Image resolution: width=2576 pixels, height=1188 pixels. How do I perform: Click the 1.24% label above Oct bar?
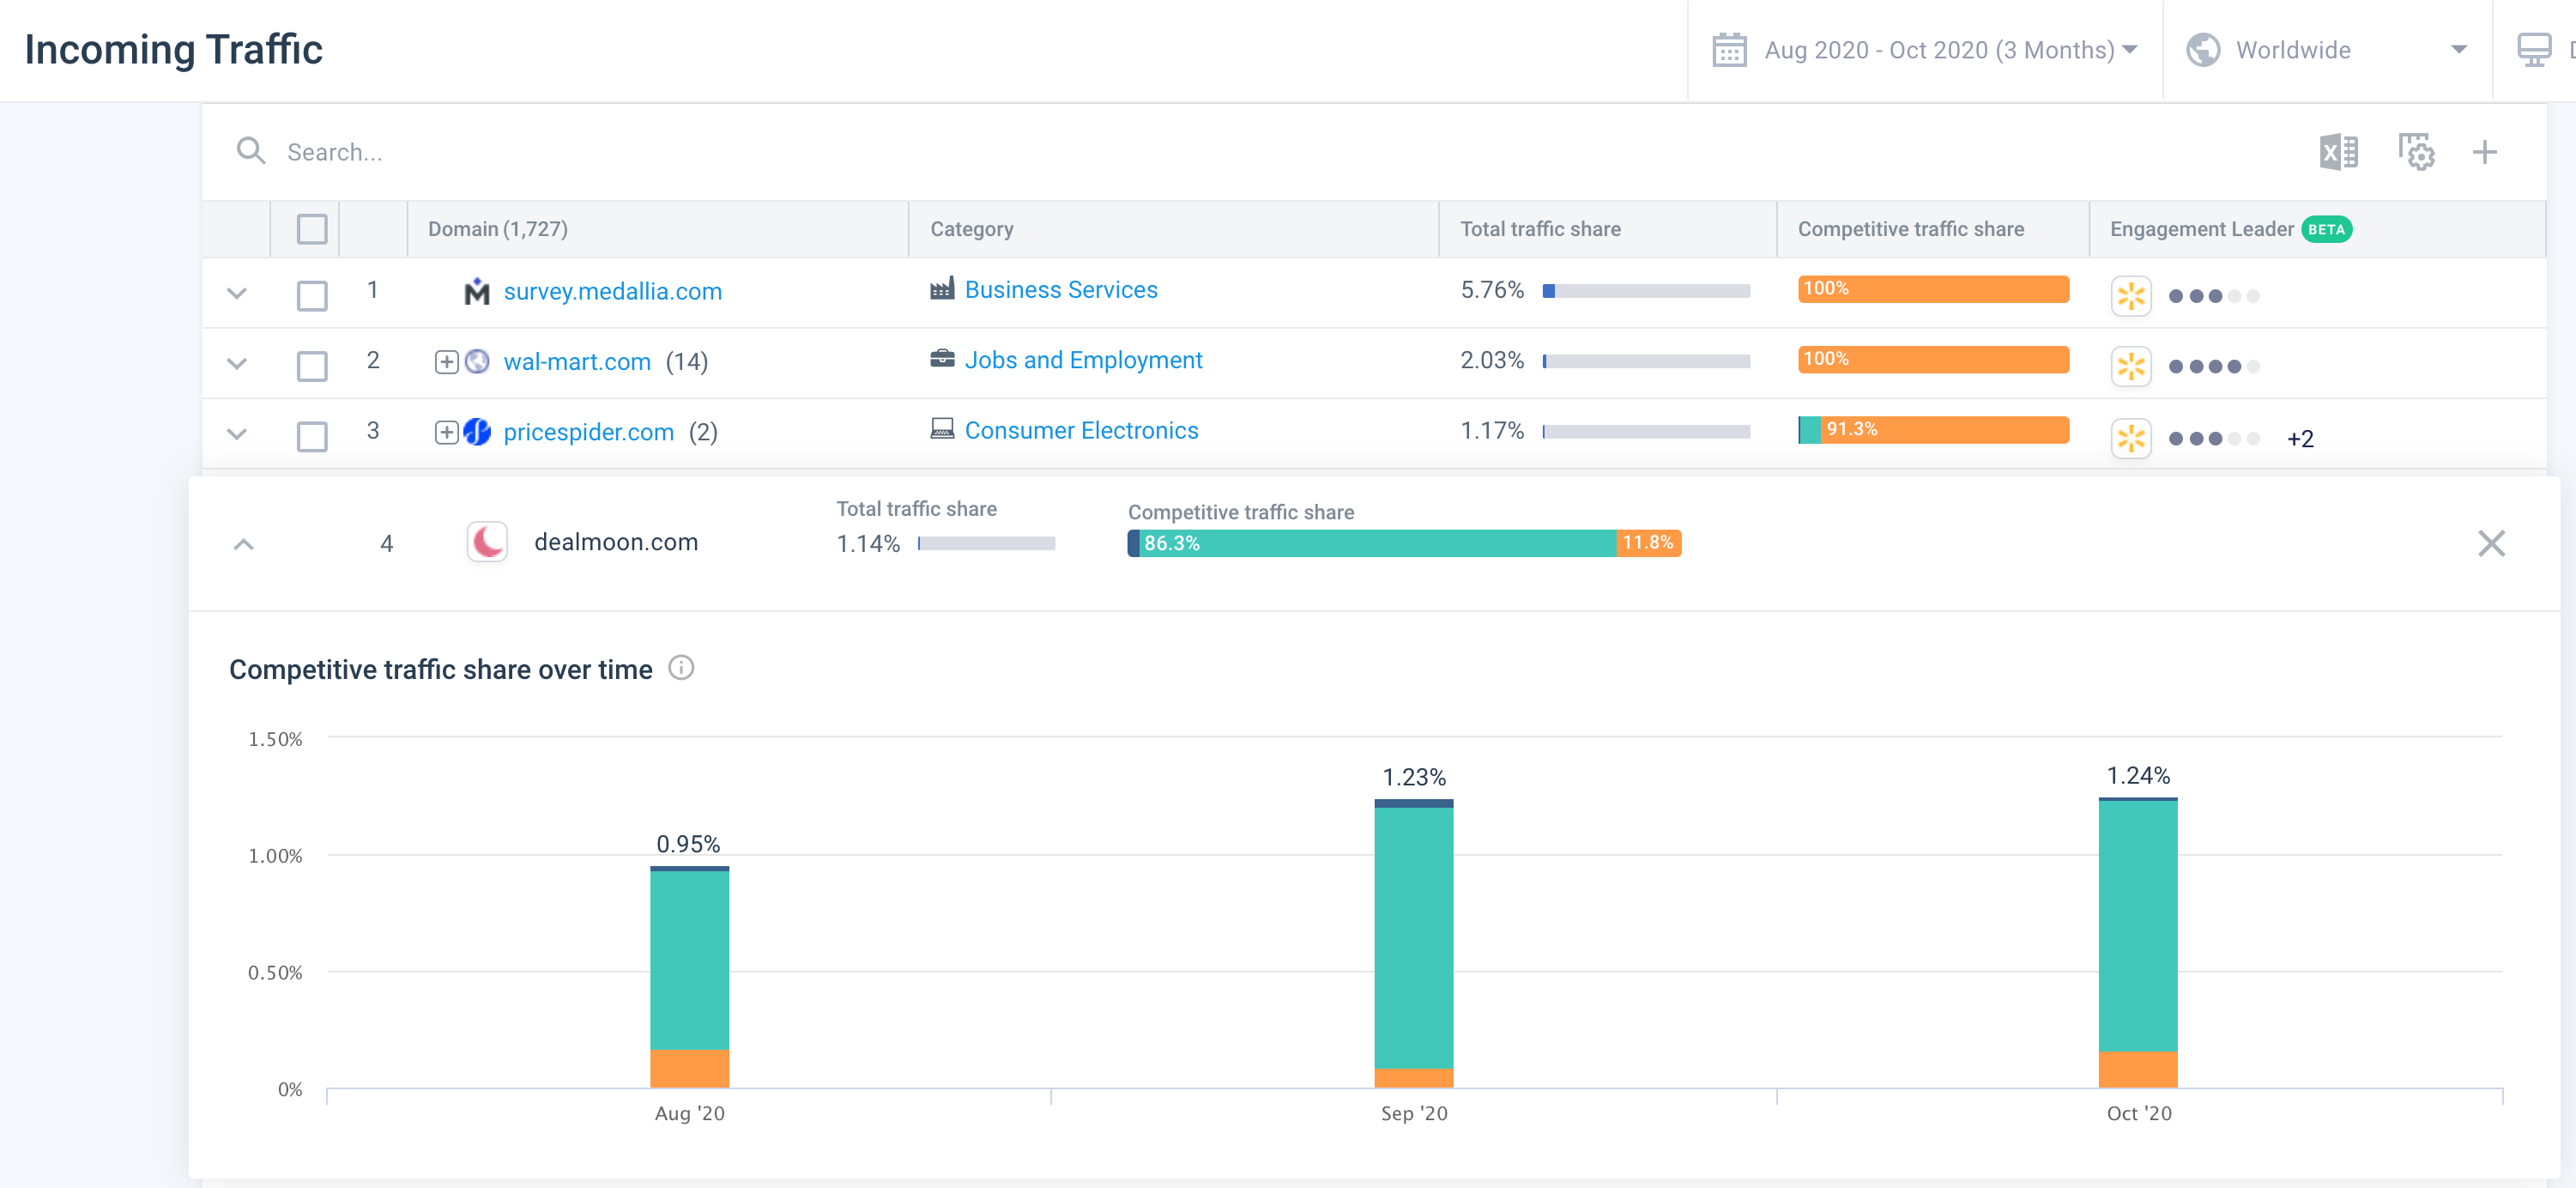(x=2138, y=775)
